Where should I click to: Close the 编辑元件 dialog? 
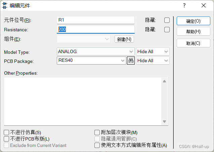(204, 6)
